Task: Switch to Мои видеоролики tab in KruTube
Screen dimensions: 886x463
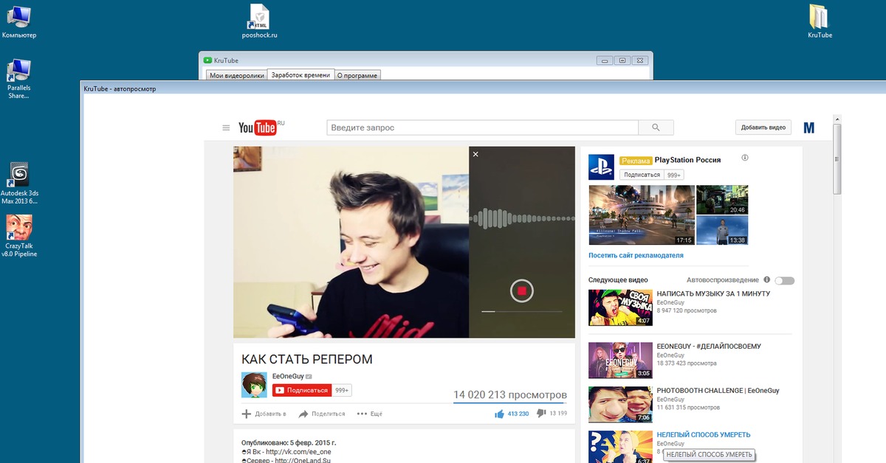Action: tap(236, 75)
